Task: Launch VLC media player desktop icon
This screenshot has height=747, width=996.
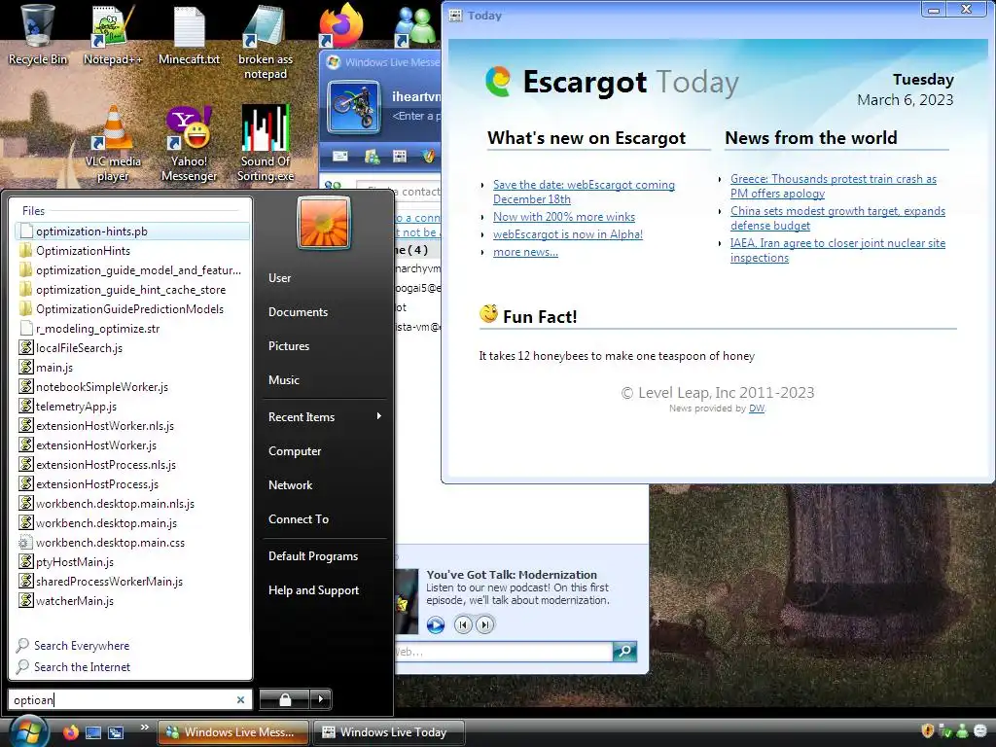Action: coord(113,144)
